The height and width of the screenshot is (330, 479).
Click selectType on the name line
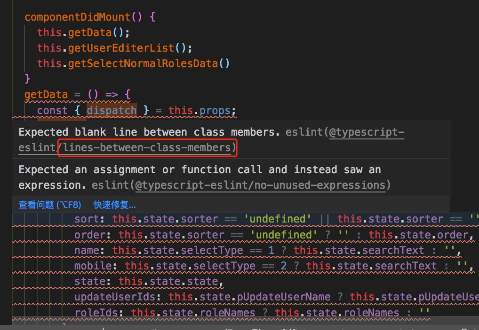tap(212, 251)
